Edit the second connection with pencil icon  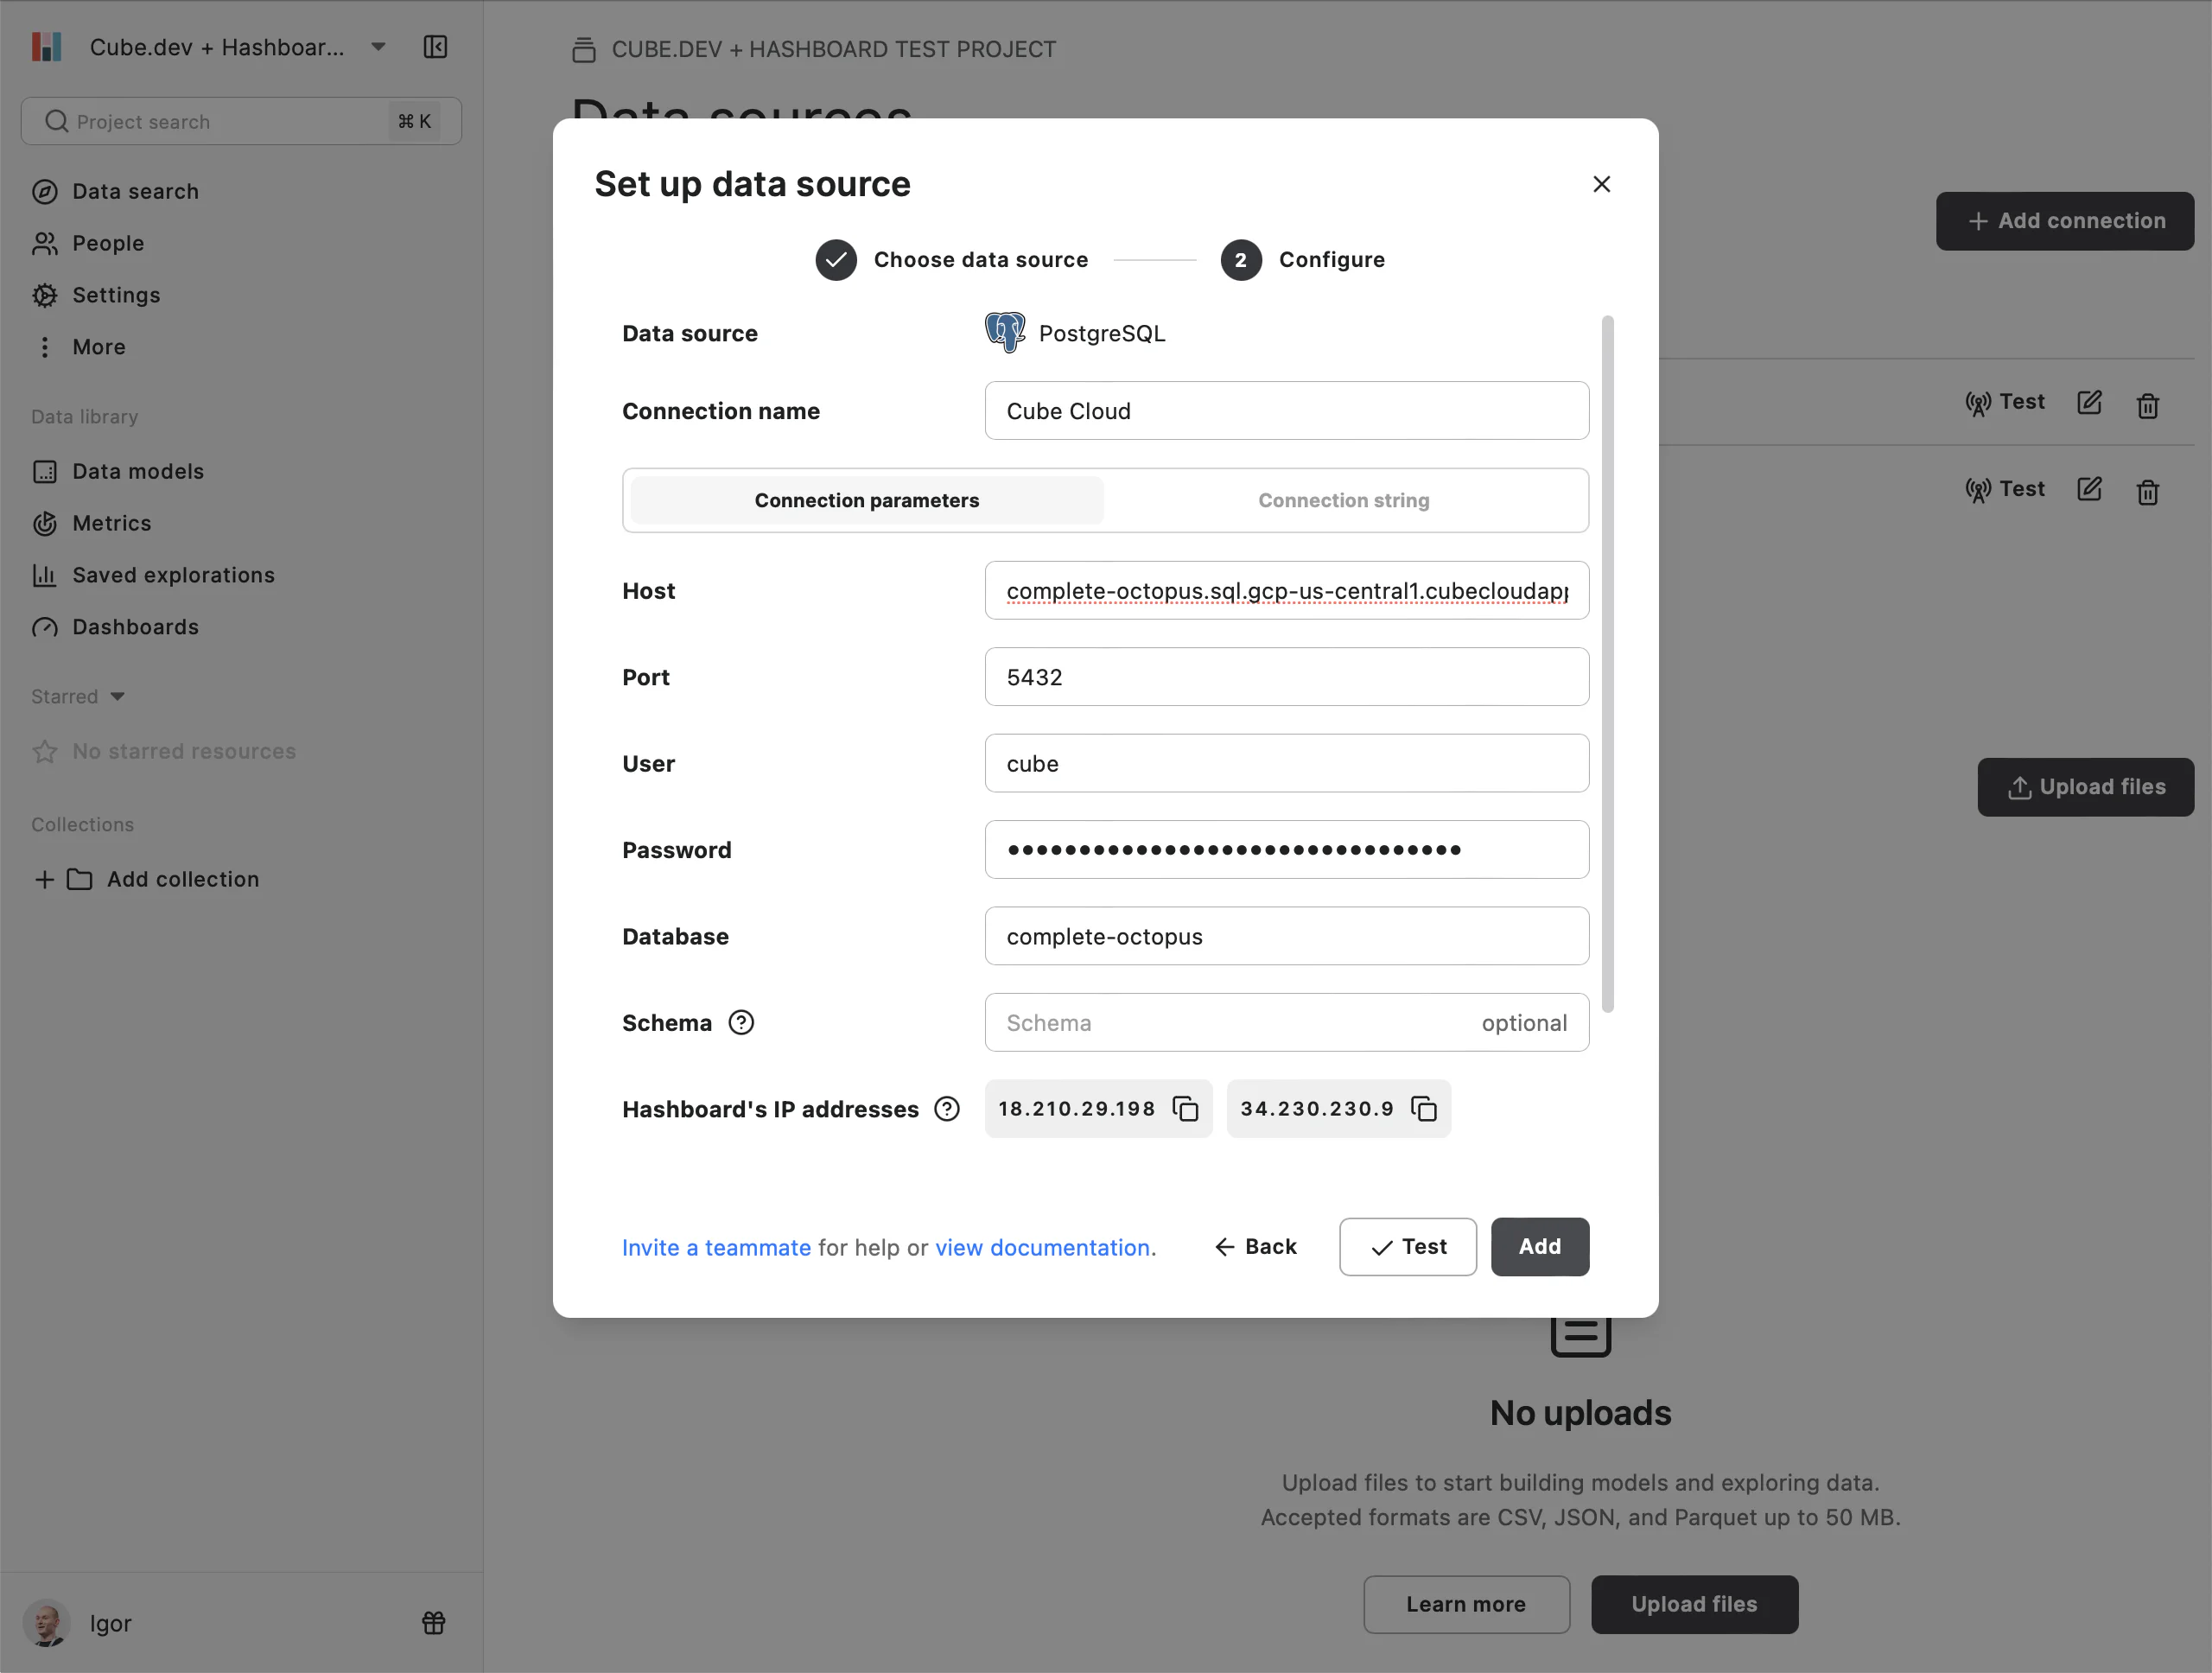pyautogui.click(x=2089, y=489)
